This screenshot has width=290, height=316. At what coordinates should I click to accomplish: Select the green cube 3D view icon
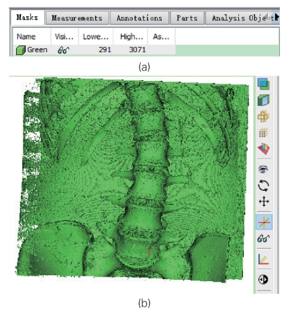(x=264, y=100)
